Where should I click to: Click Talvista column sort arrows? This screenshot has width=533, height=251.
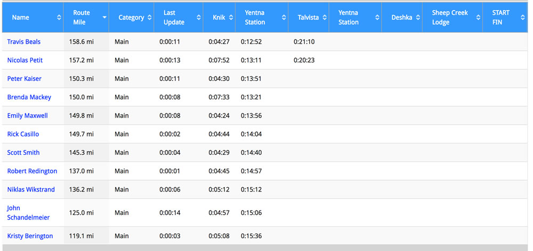(x=325, y=18)
